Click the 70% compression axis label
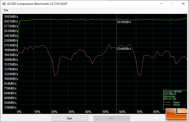 [139, 112]
